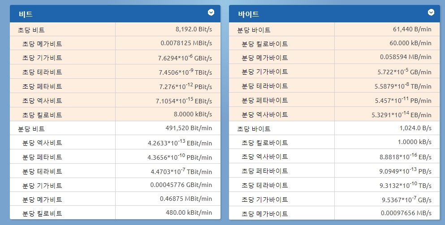Click the 9.5367*10^-7 GB/s value
445x225 pixels.
click(x=407, y=199)
